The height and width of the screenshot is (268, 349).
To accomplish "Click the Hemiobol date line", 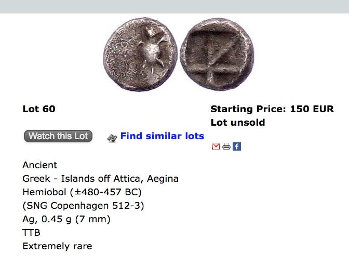I will point(82,192).
